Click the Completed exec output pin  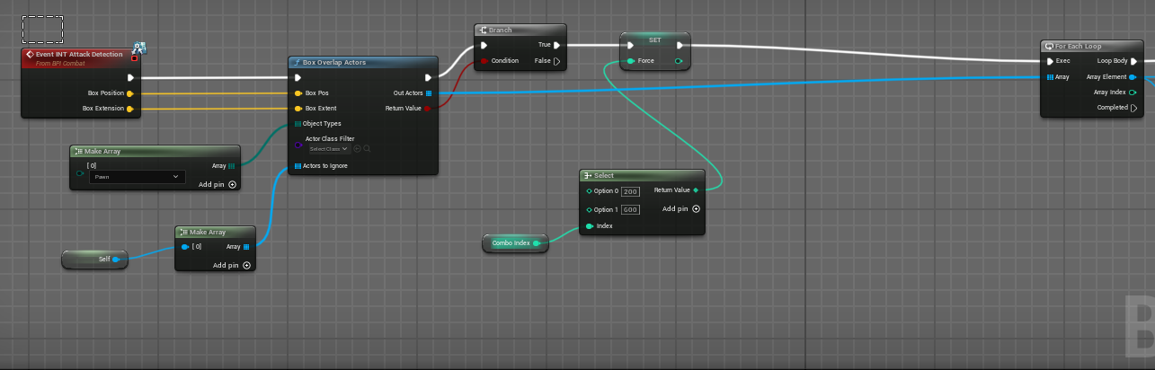tap(1133, 108)
